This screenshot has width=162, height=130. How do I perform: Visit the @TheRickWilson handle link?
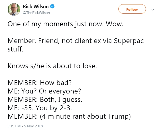tap(36, 13)
